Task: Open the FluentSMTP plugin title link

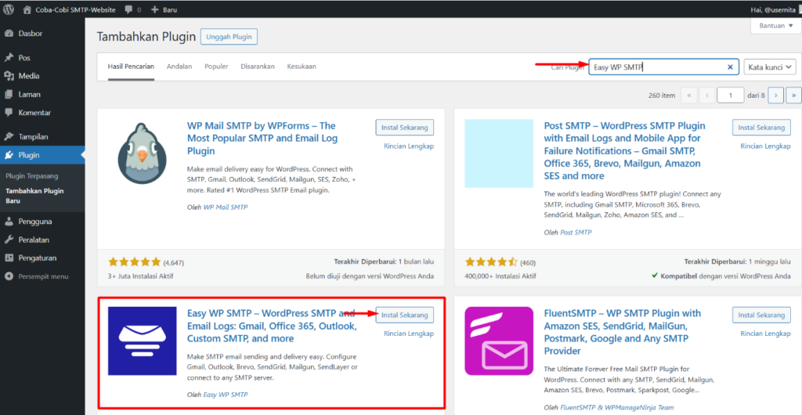Action: [x=624, y=332]
